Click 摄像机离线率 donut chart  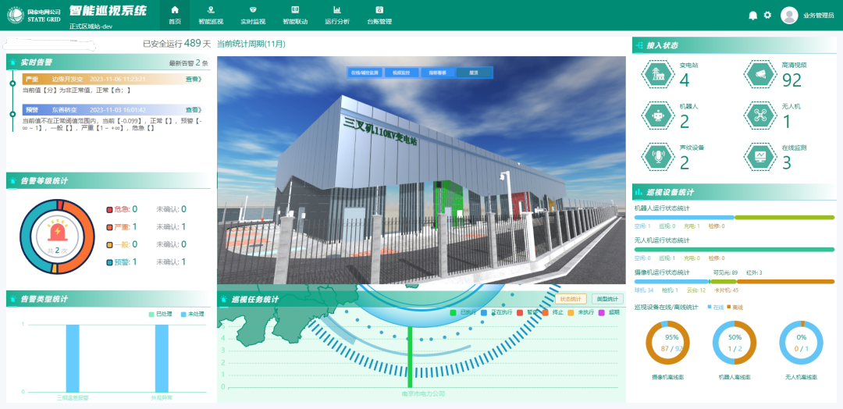[x=667, y=343]
